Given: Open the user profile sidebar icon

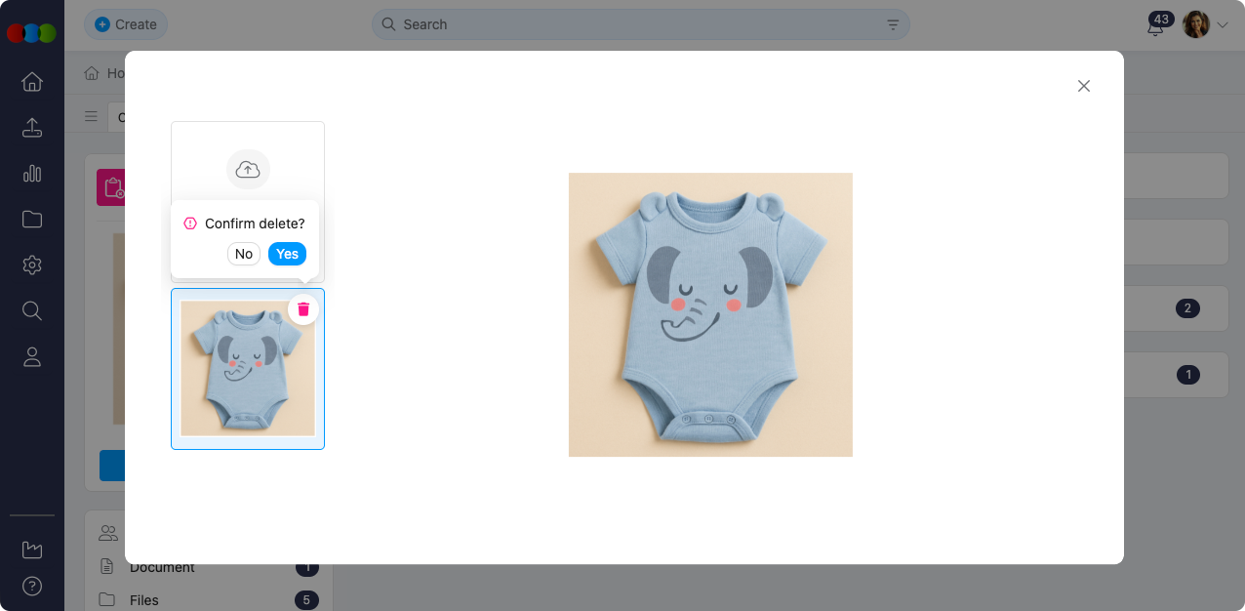Looking at the screenshot, I should [32, 357].
